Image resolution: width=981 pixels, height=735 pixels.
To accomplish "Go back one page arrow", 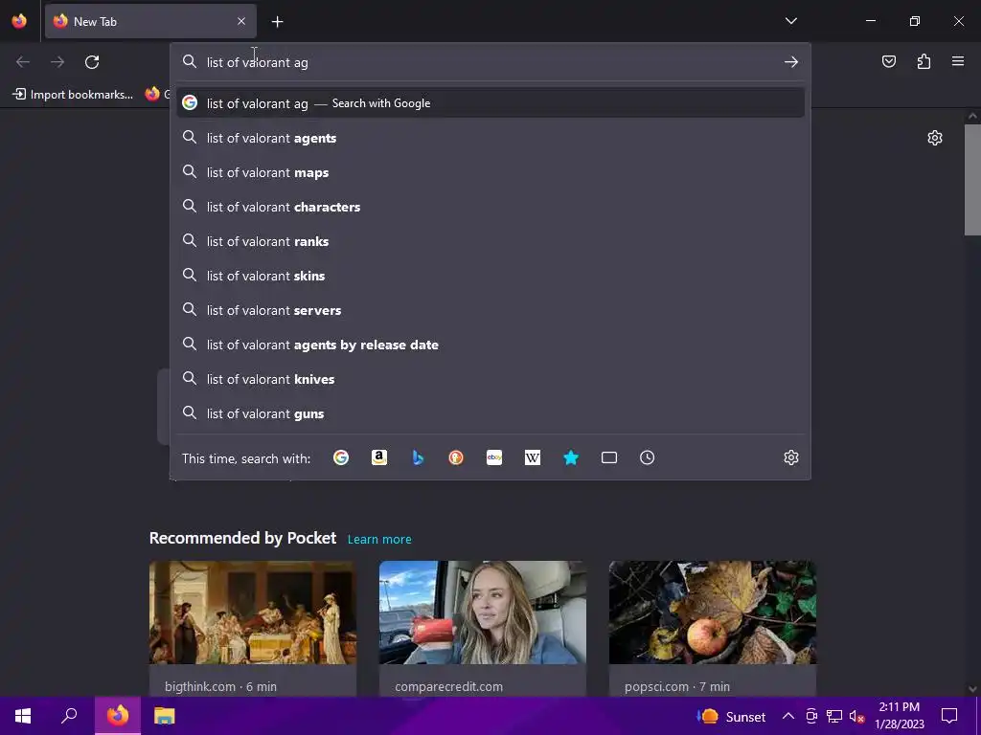I will click(23, 62).
